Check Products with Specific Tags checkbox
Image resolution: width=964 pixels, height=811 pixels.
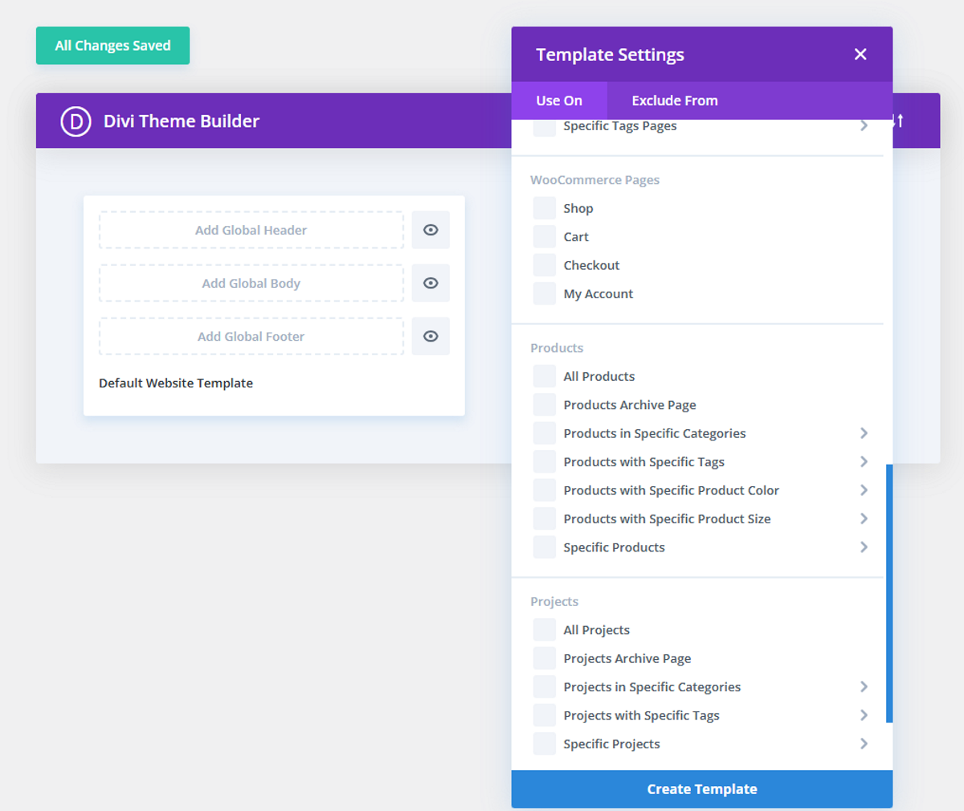(545, 461)
